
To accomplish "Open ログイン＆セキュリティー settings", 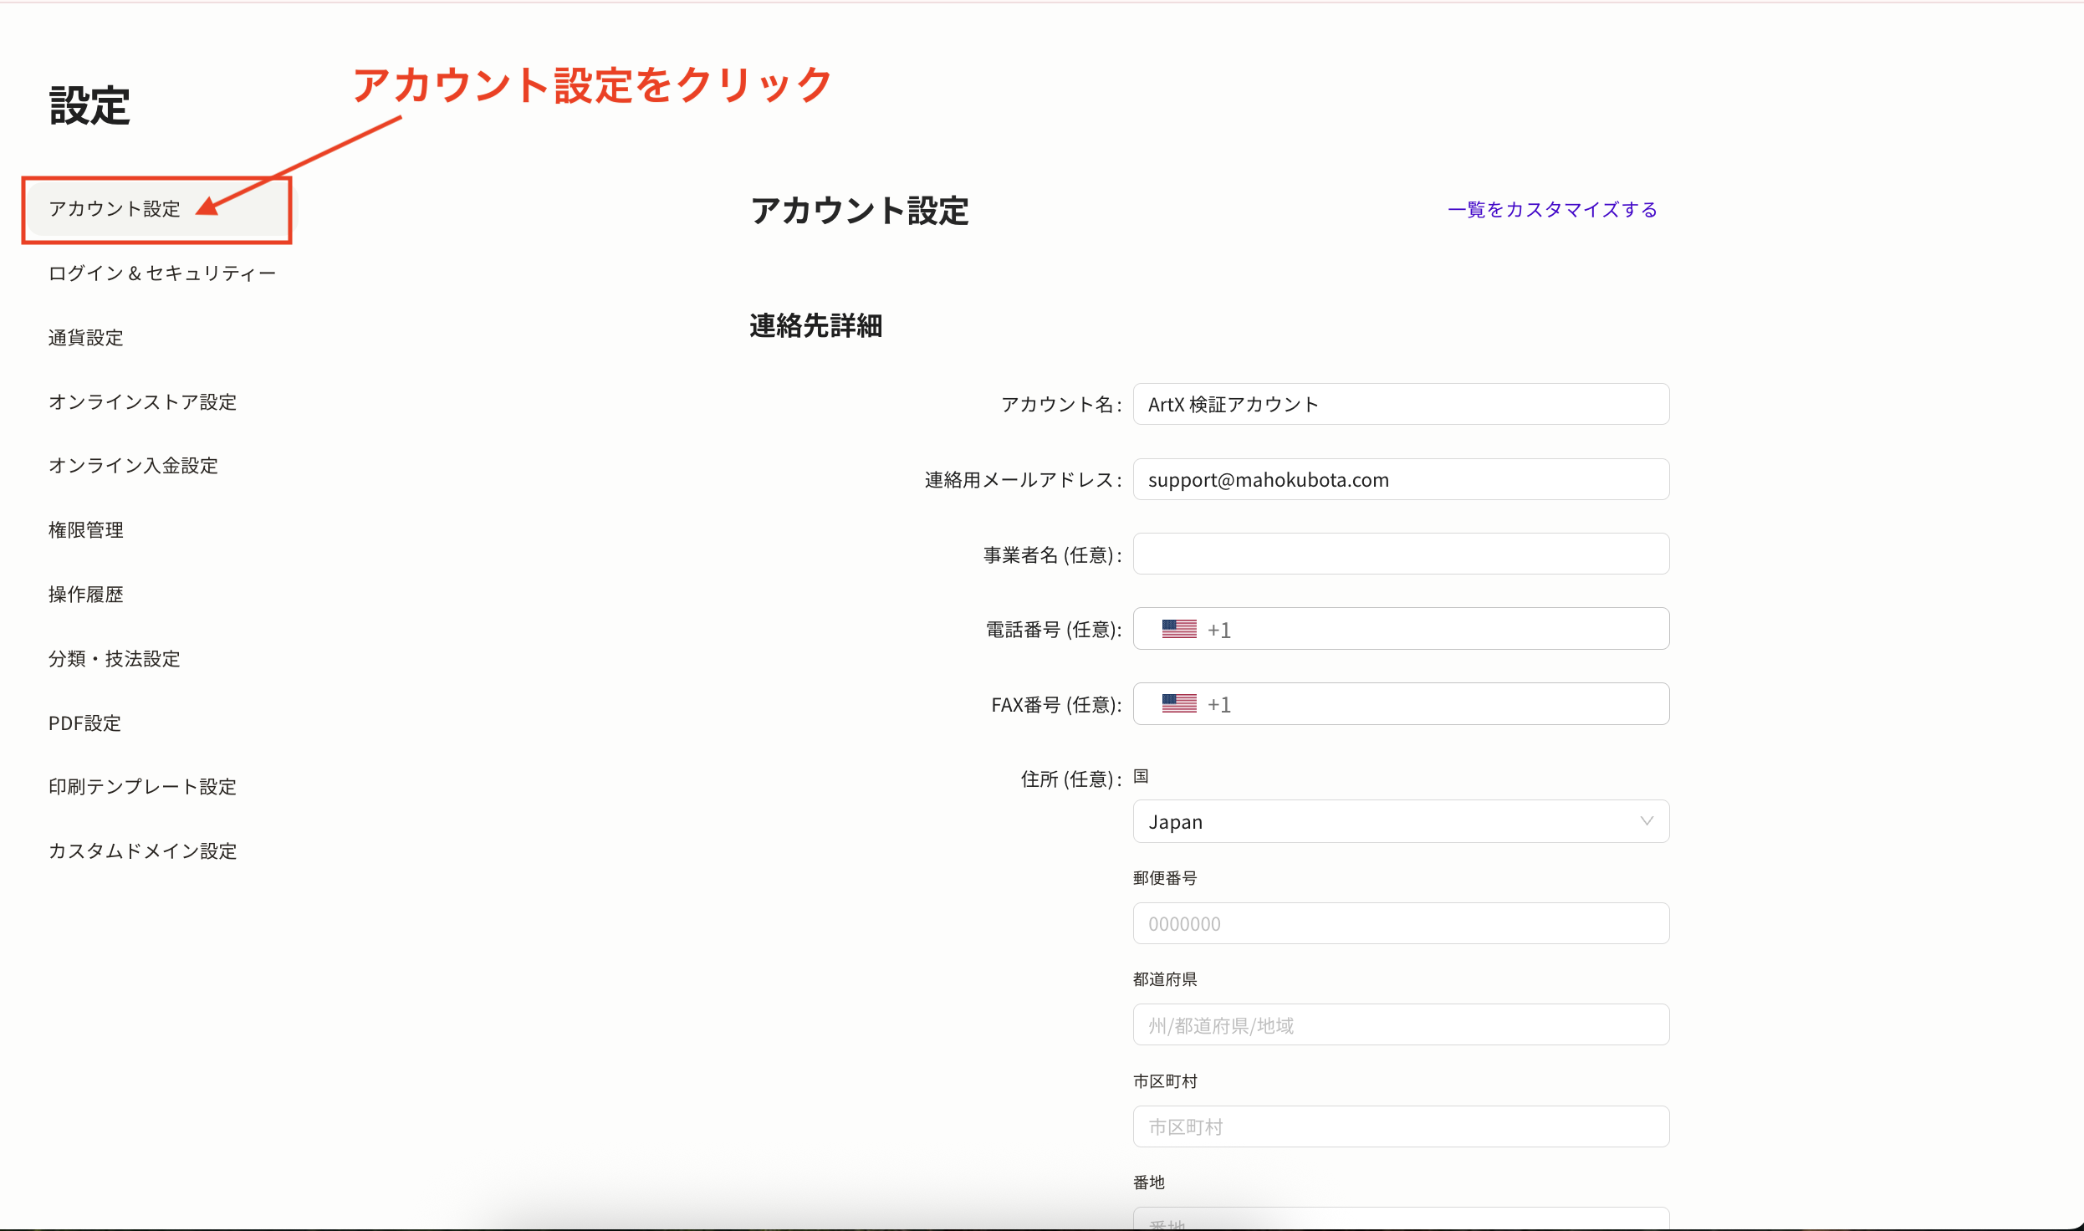I will (161, 273).
